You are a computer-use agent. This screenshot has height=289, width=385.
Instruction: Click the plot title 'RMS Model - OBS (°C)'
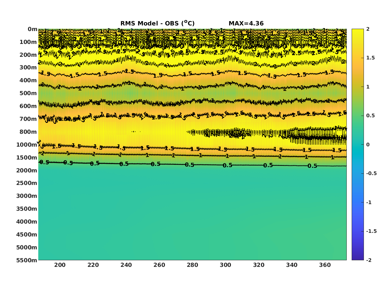[x=157, y=23]
